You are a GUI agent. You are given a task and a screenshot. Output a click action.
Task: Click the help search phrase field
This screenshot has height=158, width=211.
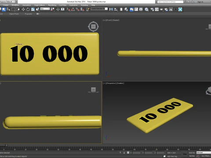point(170,2)
